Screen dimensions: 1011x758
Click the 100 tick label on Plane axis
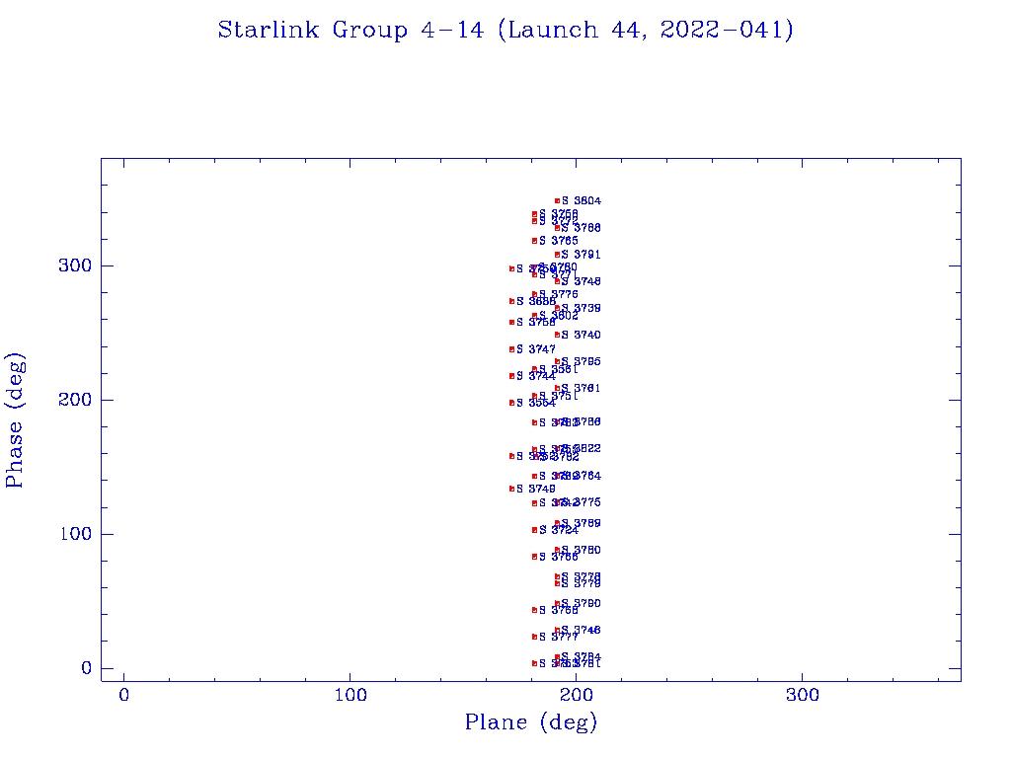pyautogui.click(x=350, y=696)
